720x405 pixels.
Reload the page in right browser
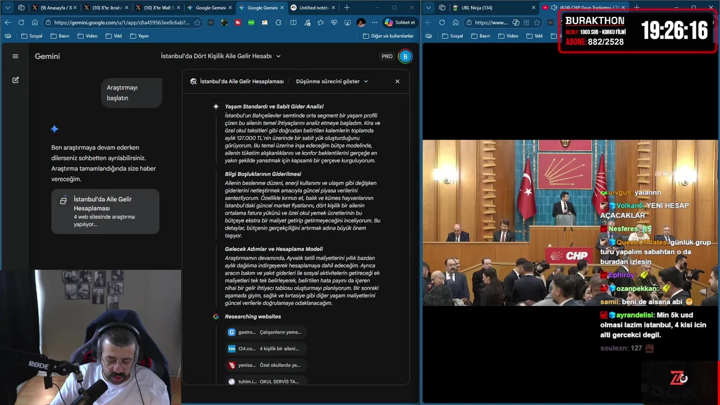(x=442, y=22)
